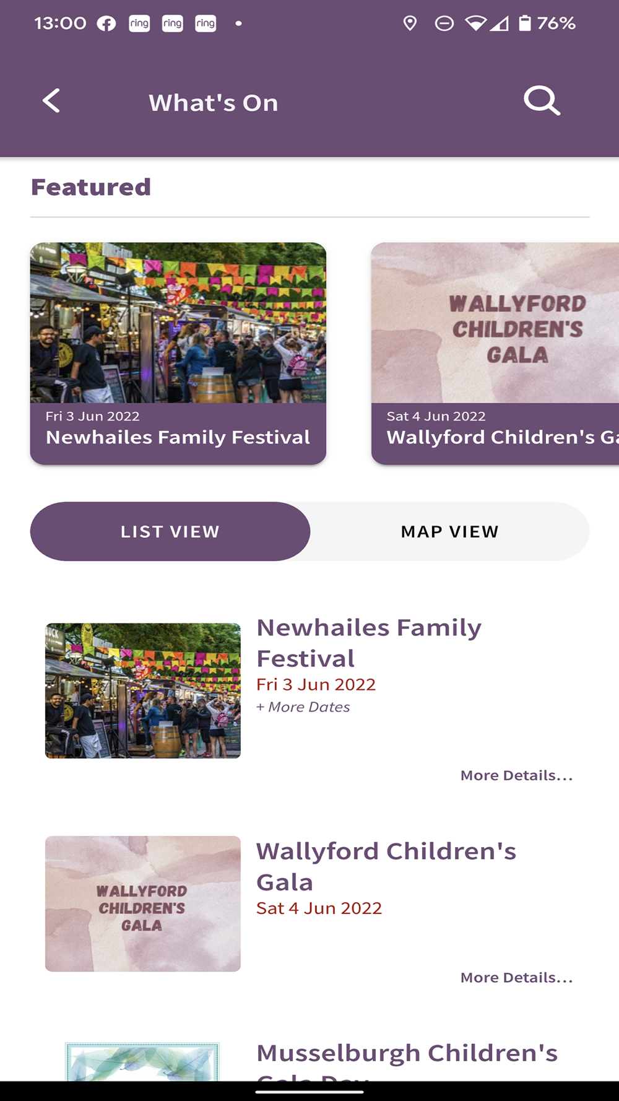Tap the do-not-disturb status icon
The image size is (619, 1101).
click(x=444, y=24)
